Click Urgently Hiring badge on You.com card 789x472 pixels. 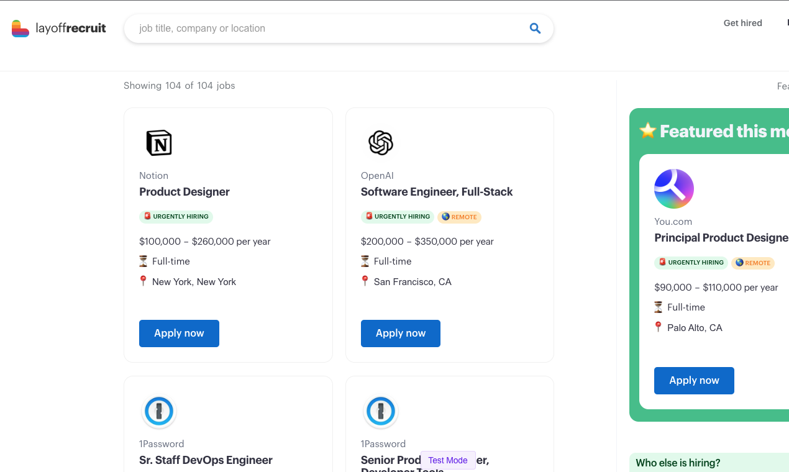click(x=691, y=263)
